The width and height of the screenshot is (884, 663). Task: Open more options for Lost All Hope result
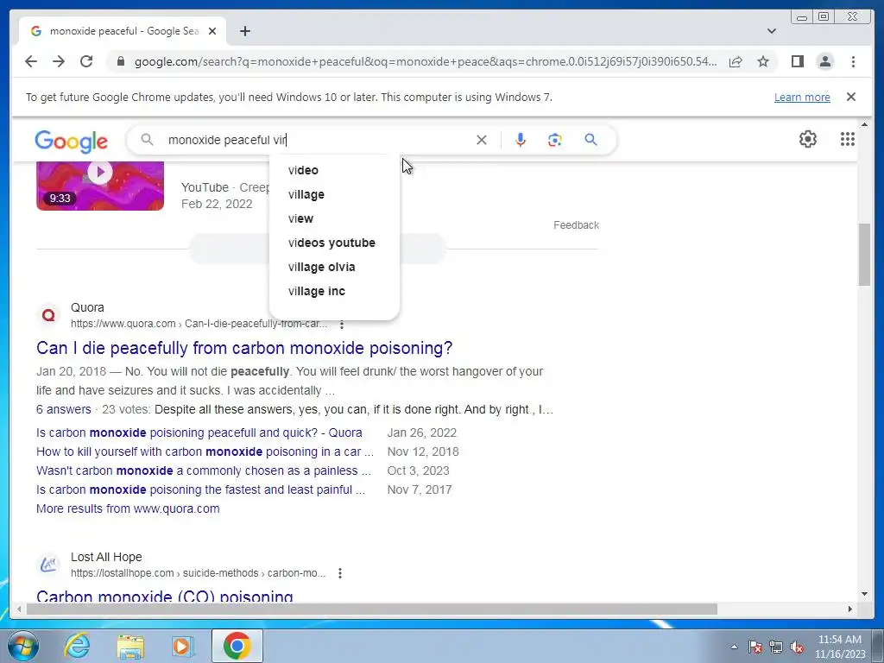click(x=340, y=573)
